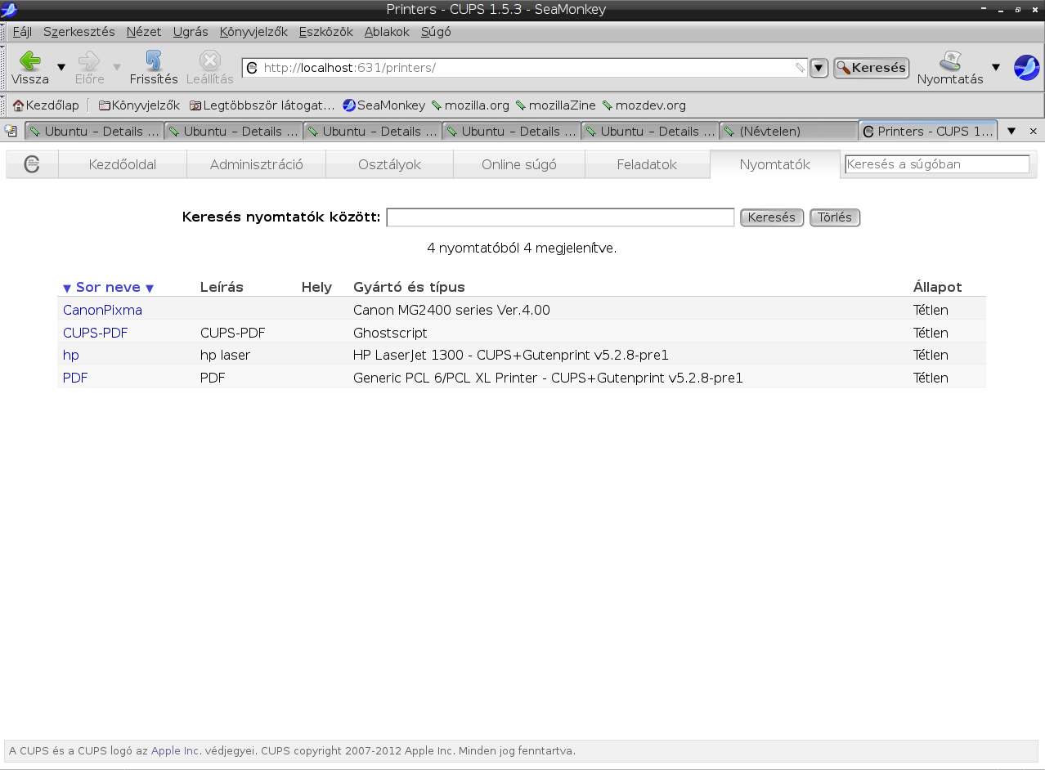Open the CUPS-PDF printer link
1045x770 pixels.
pyautogui.click(x=96, y=334)
